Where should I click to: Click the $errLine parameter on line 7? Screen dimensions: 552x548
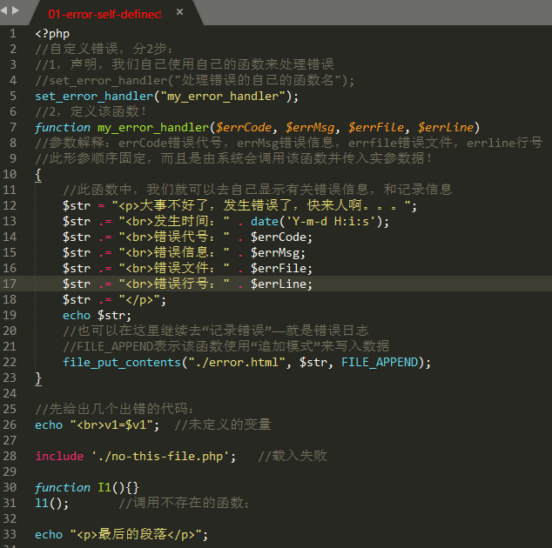446,128
